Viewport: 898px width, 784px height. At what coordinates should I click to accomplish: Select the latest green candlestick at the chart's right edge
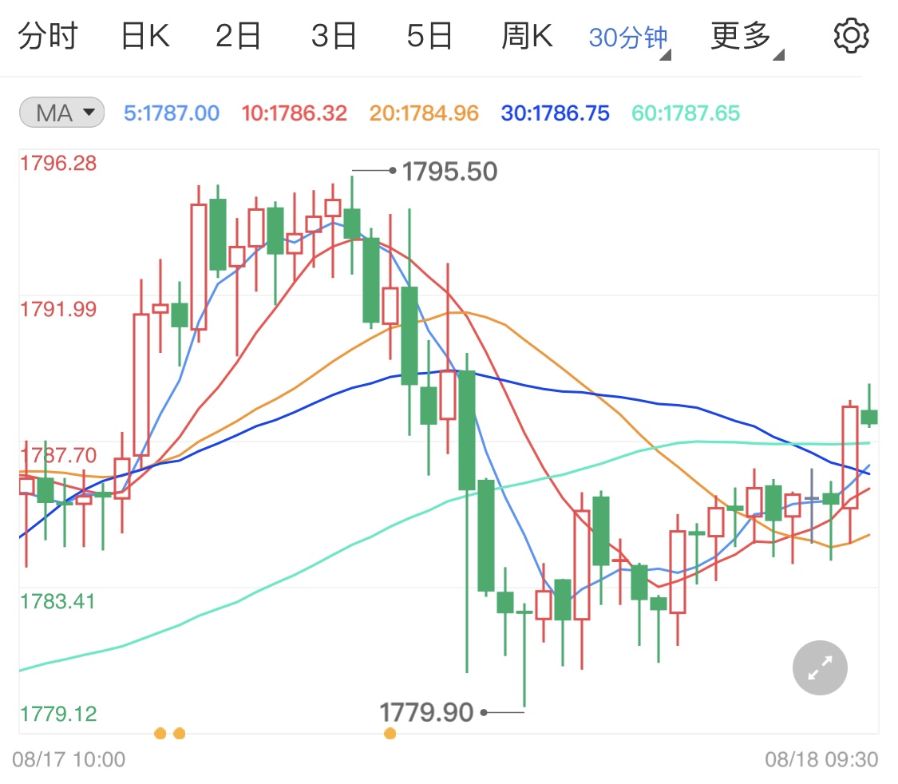click(x=869, y=415)
